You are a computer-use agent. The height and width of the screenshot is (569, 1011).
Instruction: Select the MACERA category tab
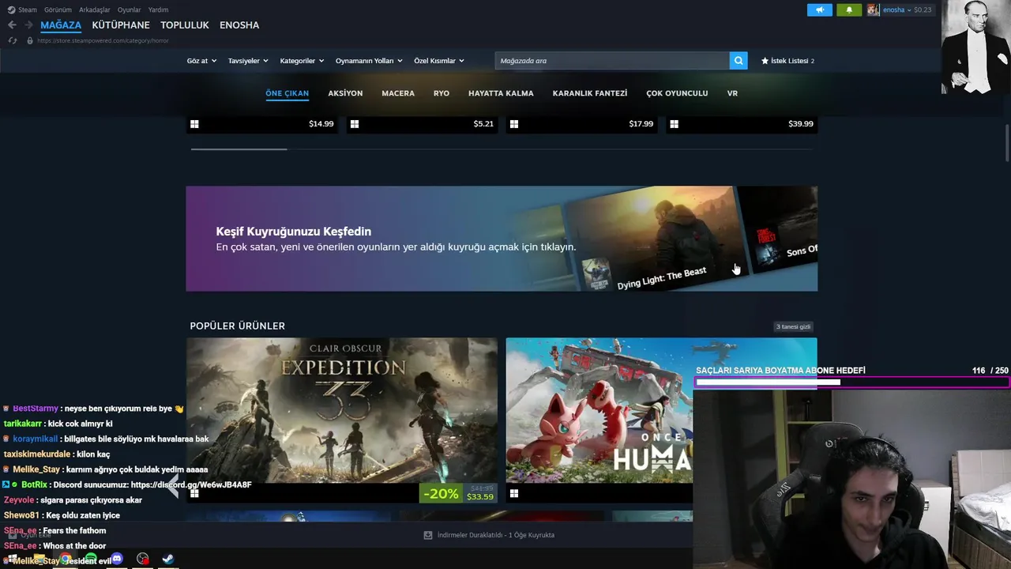click(398, 93)
